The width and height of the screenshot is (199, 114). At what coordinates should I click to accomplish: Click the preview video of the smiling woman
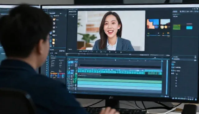111,31
